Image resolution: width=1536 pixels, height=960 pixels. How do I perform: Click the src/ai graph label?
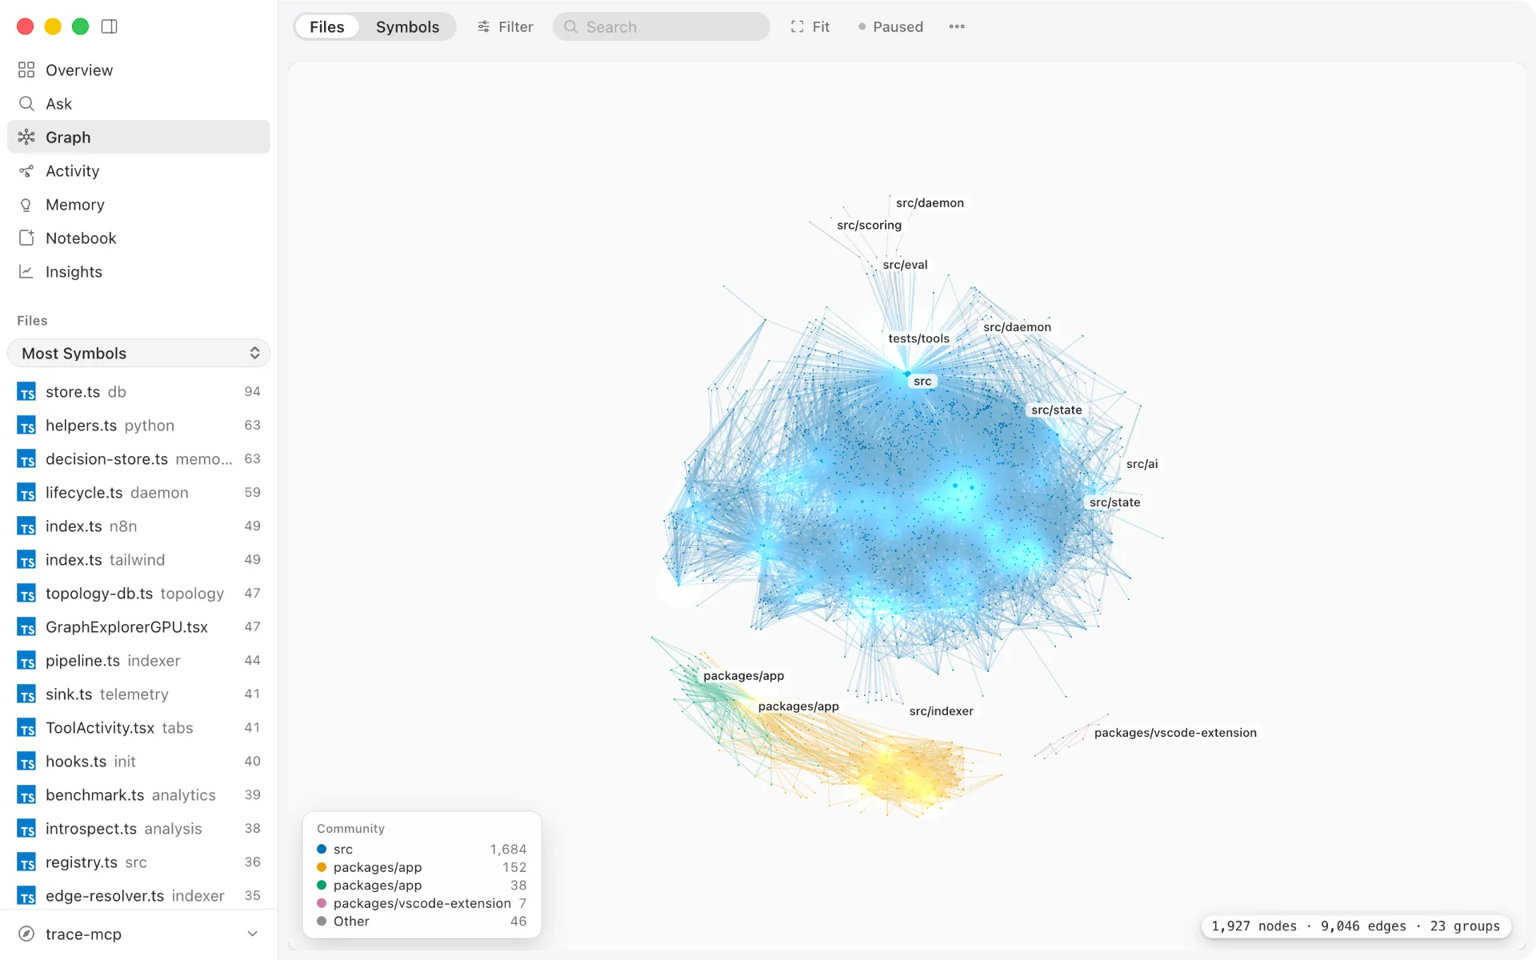1142,464
